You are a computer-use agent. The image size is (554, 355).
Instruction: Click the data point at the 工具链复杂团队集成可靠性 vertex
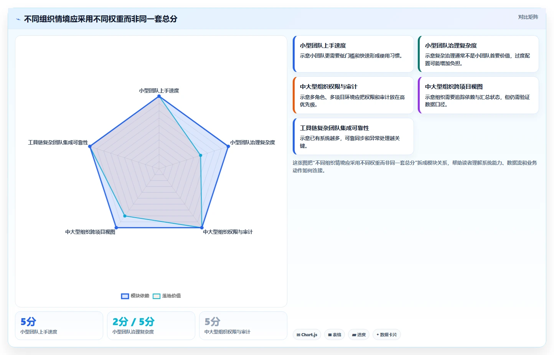click(x=90, y=146)
